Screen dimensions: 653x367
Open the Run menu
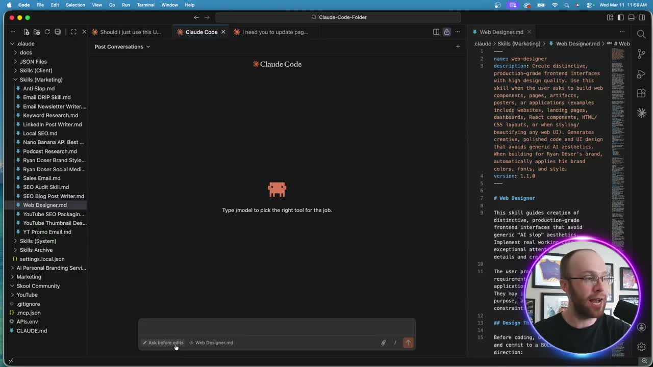pos(125,5)
